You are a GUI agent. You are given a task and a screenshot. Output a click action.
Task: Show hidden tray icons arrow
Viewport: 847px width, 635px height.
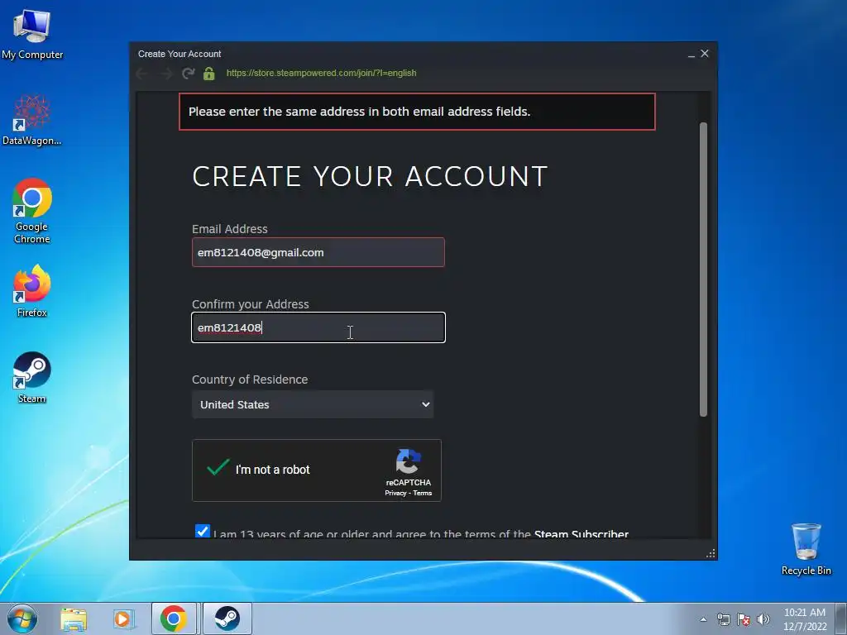pyautogui.click(x=703, y=619)
